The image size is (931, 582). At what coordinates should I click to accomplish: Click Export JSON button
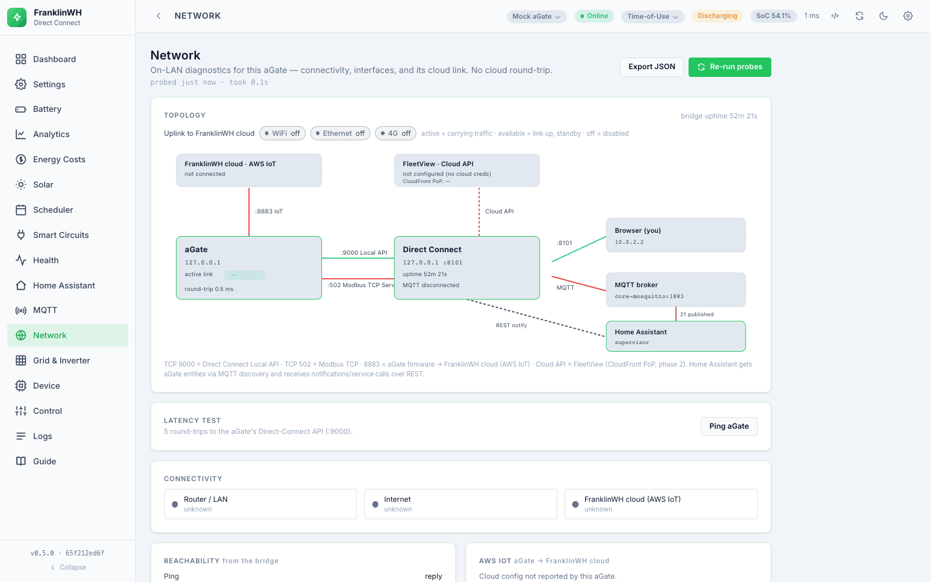tap(652, 67)
